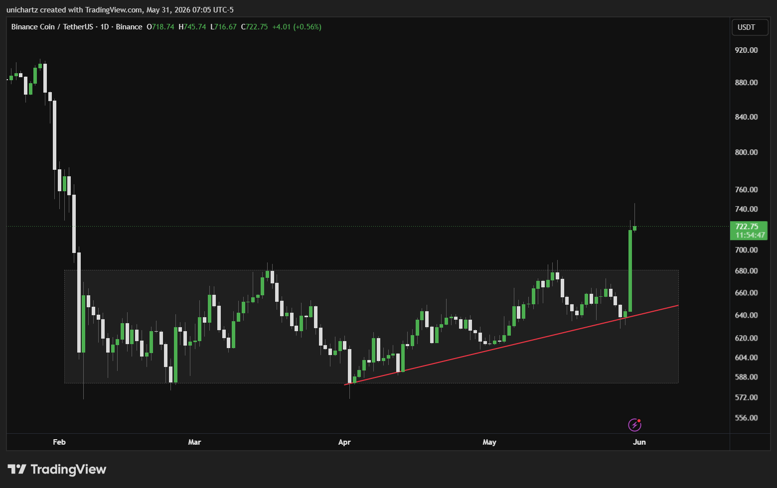Click the Feb label on the time axis
The width and height of the screenshot is (777, 488).
59,442
